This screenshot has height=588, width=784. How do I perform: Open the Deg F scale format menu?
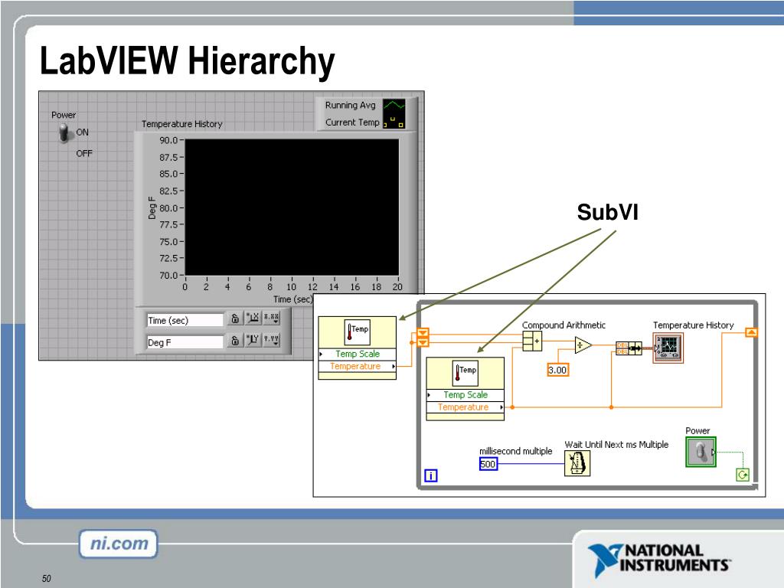[x=272, y=340]
